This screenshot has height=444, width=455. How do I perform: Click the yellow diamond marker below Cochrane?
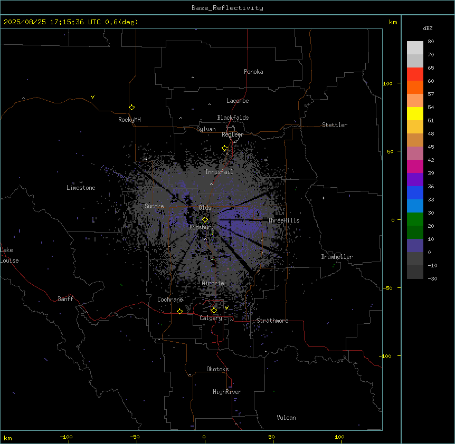pos(179,311)
